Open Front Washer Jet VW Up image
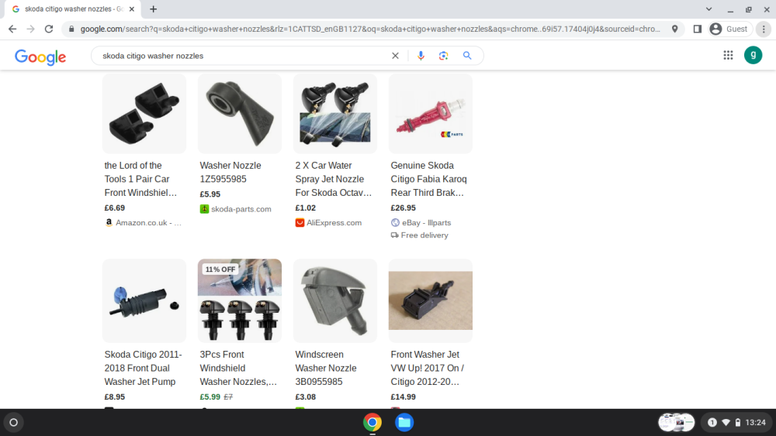The image size is (776, 436). pos(431,300)
